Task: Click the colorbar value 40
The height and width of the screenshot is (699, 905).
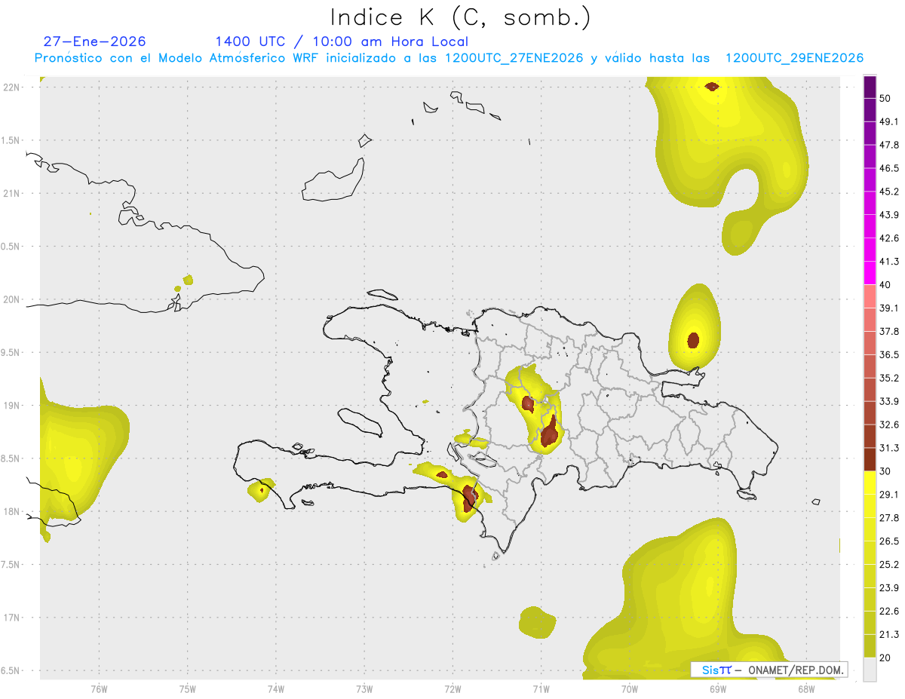Action: (x=886, y=284)
